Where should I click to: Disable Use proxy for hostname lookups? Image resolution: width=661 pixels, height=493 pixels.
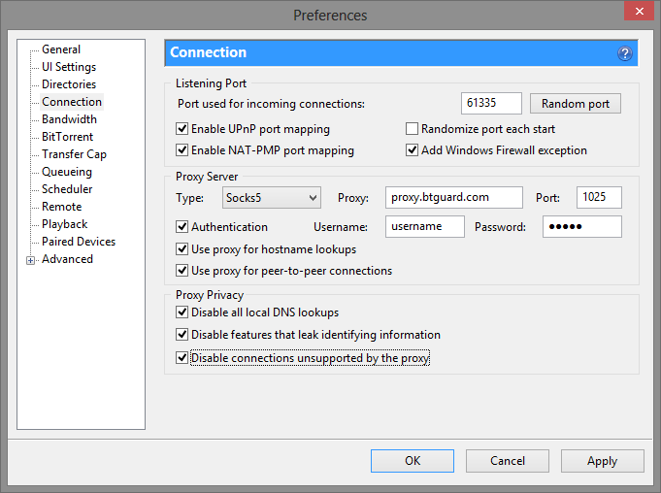(x=182, y=249)
